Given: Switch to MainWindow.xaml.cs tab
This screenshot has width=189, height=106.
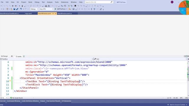Looking at the screenshot, I should pos(65,14).
